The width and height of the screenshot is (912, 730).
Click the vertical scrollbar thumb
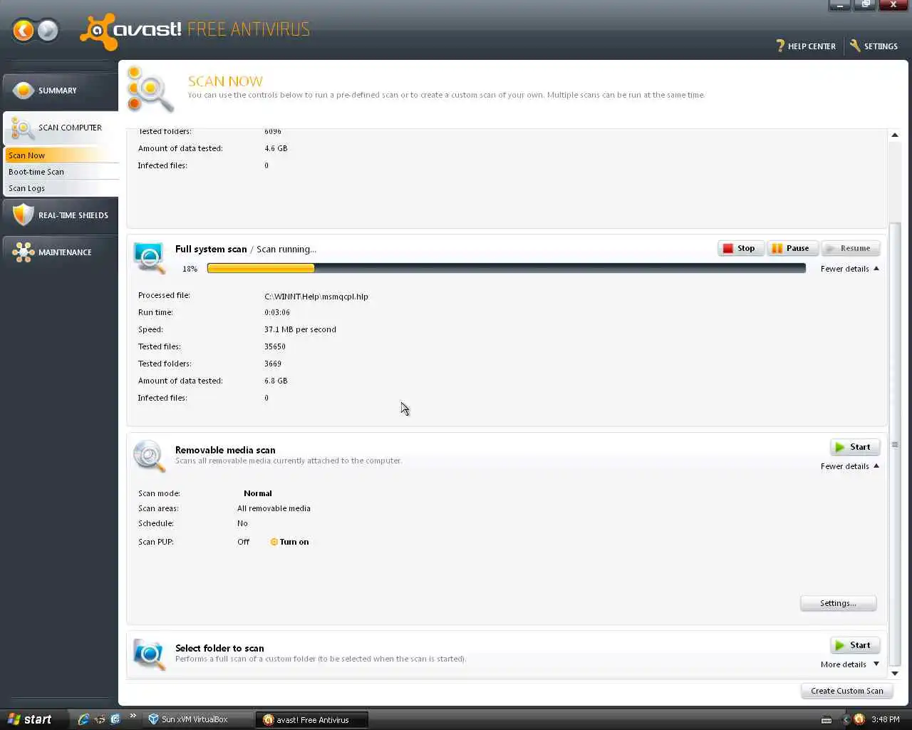pyautogui.click(x=895, y=444)
